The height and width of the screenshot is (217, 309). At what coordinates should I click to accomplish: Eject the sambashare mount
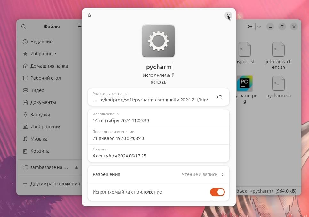(77, 168)
